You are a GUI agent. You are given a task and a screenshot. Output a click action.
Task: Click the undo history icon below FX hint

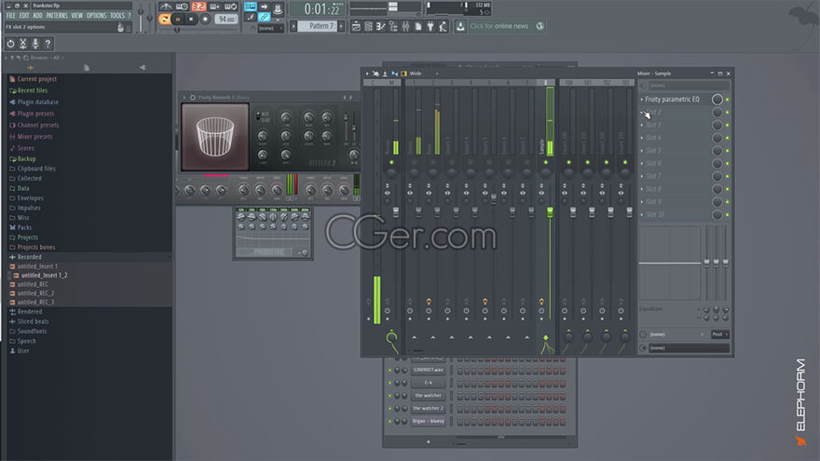(x=10, y=44)
